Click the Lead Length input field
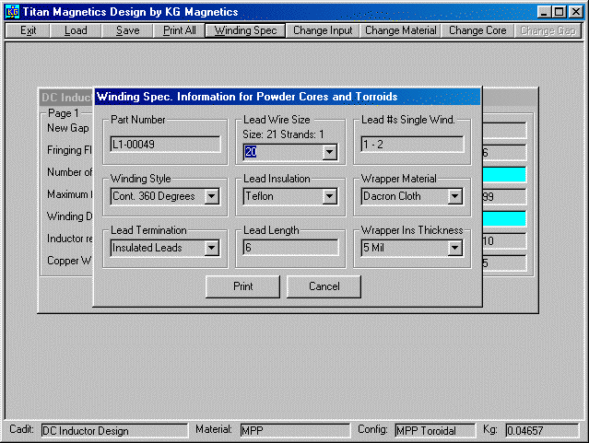589x443 pixels. [290, 248]
